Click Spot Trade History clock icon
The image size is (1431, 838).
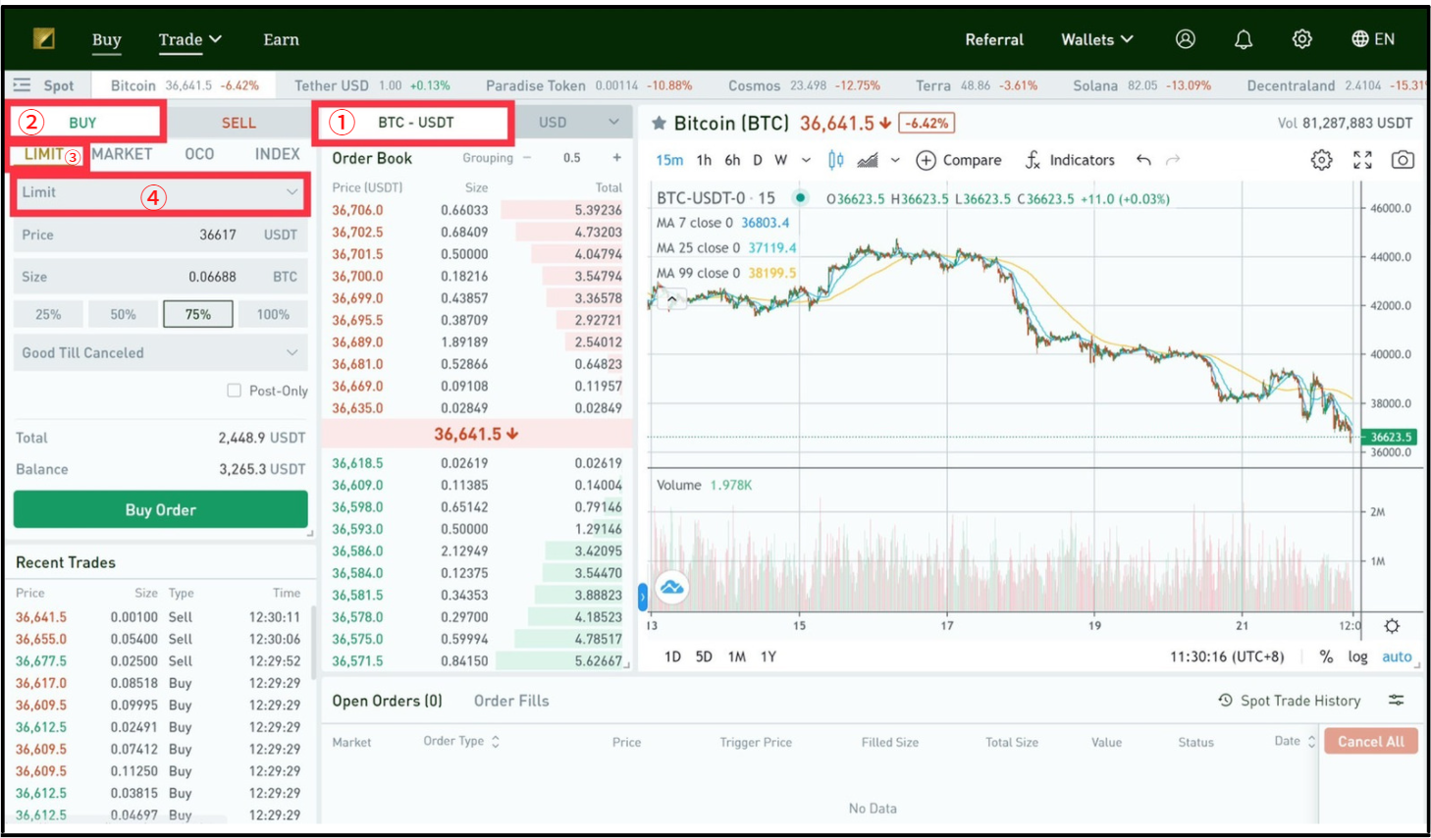[1226, 701]
